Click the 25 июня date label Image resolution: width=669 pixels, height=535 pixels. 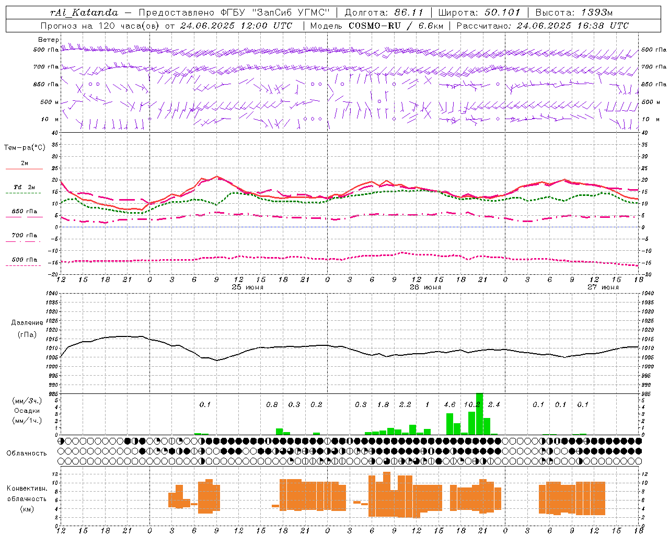click(x=248, y=287)
